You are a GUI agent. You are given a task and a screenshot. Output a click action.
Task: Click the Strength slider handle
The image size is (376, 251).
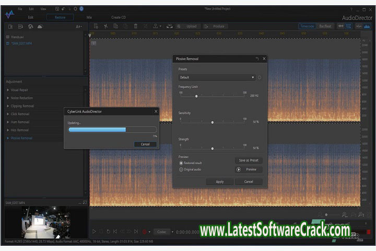(213, 149)
